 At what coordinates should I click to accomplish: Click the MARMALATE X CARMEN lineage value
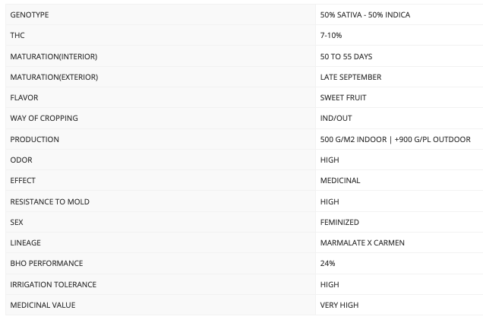[362, 243]
